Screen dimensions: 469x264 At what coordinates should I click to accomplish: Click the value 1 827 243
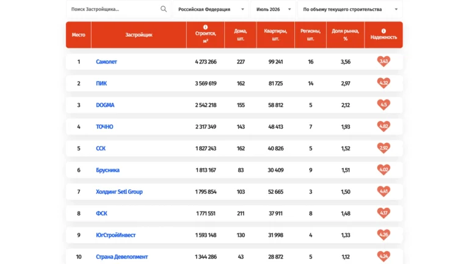(206, 148)
